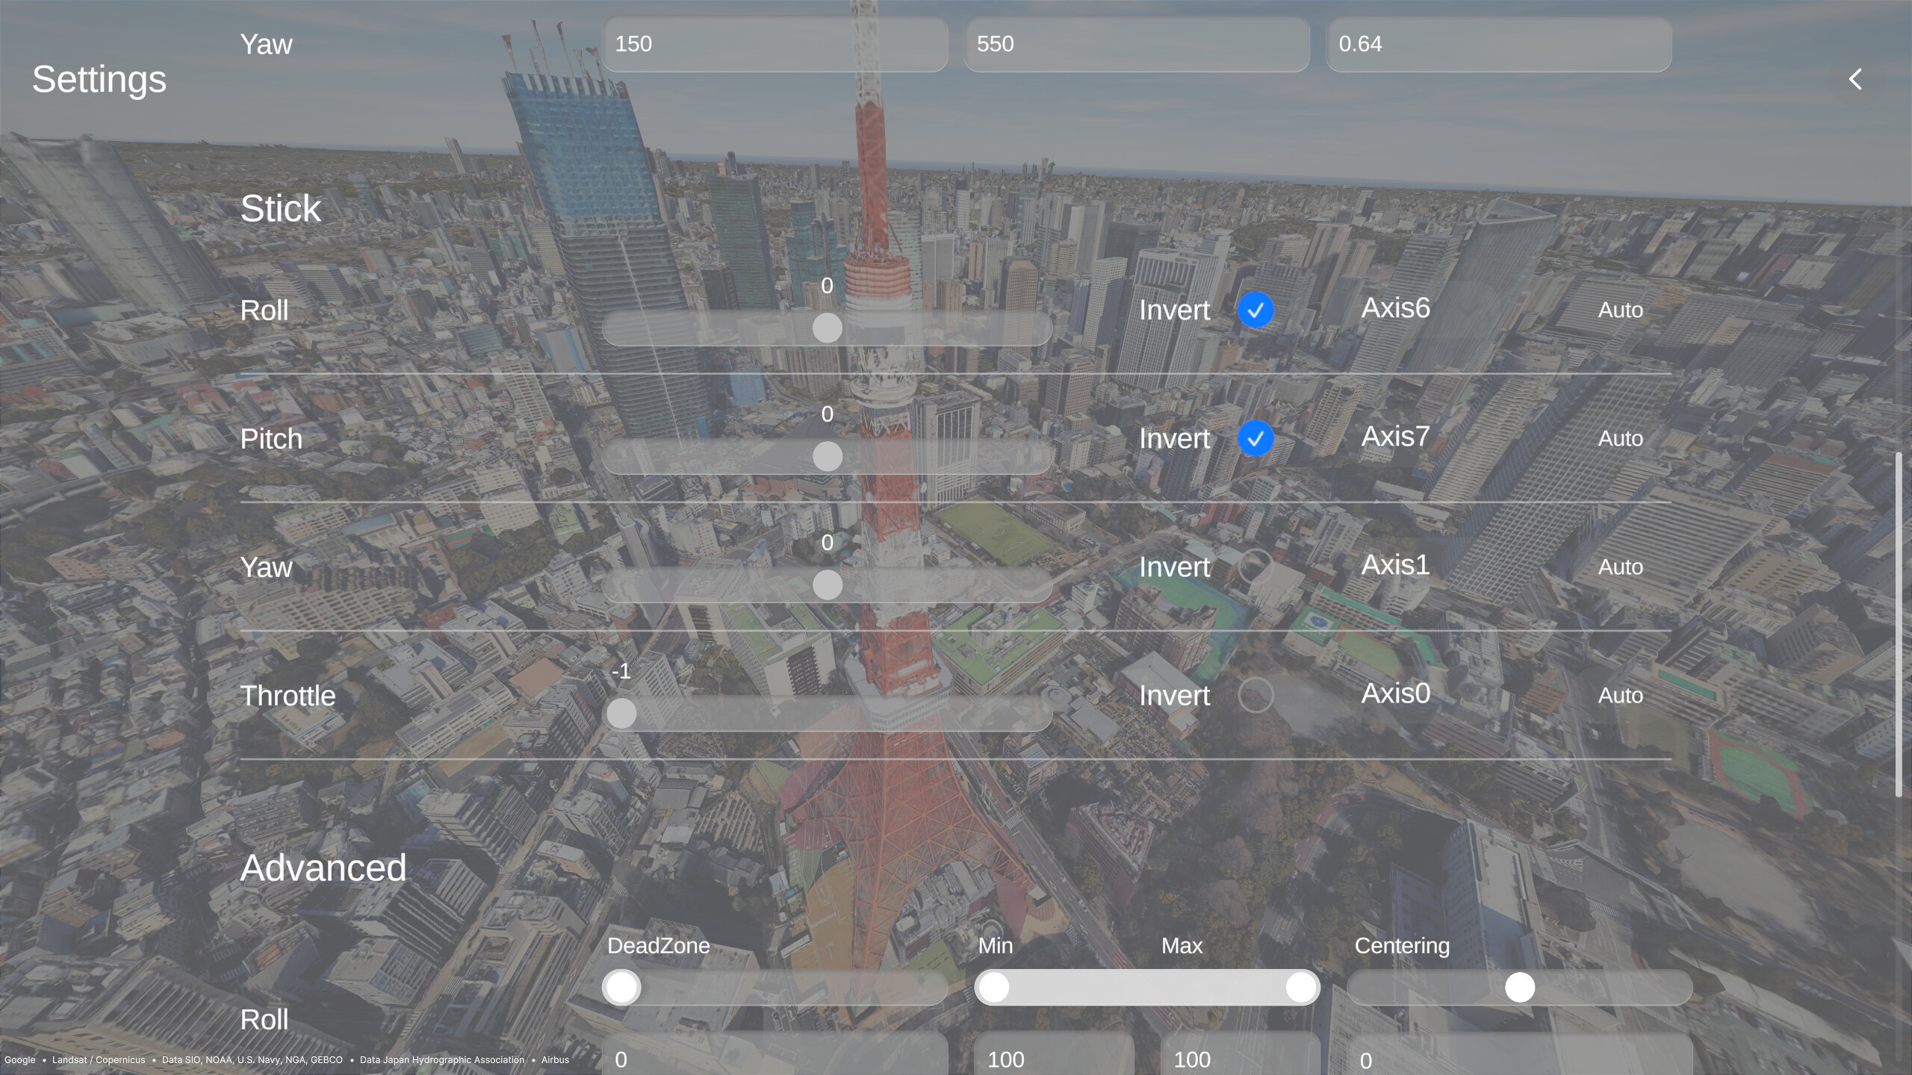
Task: Enable Invert for the Throttle axis
Action: tap(1255, 696)
